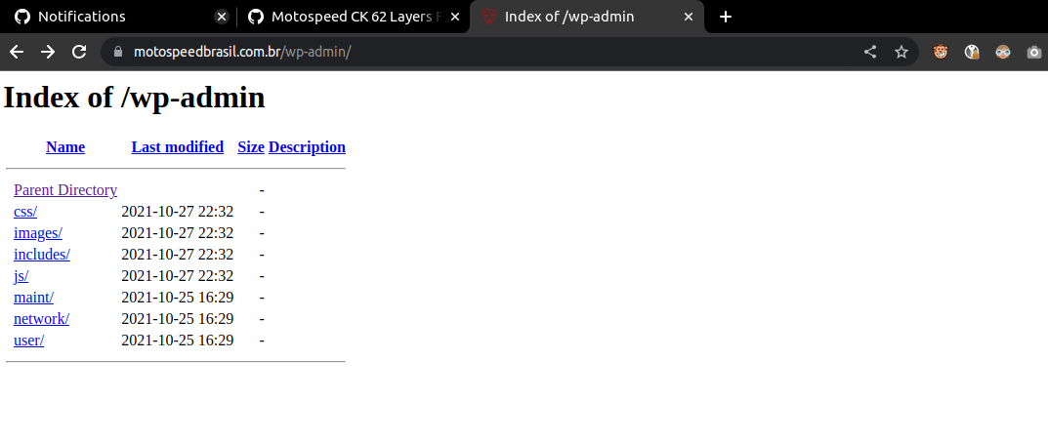Go back to the previous page
The width and height of the screenshot is (1048, 441).
[x=17, y=52]
